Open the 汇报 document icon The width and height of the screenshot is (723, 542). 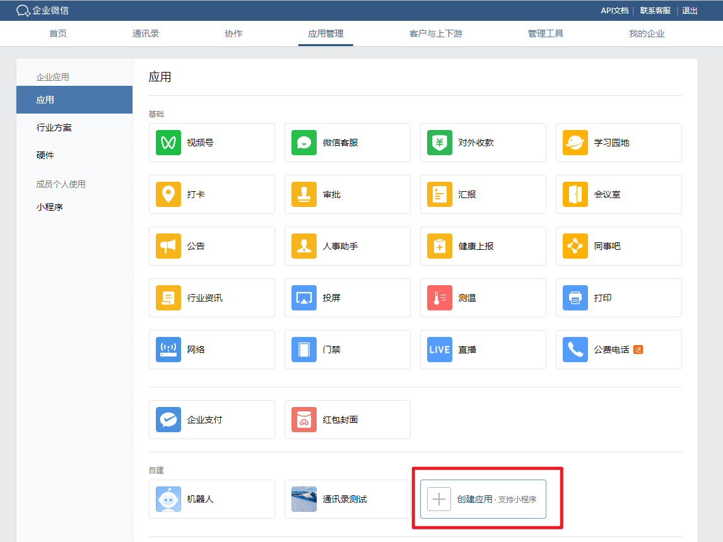[x=440, y=194]
